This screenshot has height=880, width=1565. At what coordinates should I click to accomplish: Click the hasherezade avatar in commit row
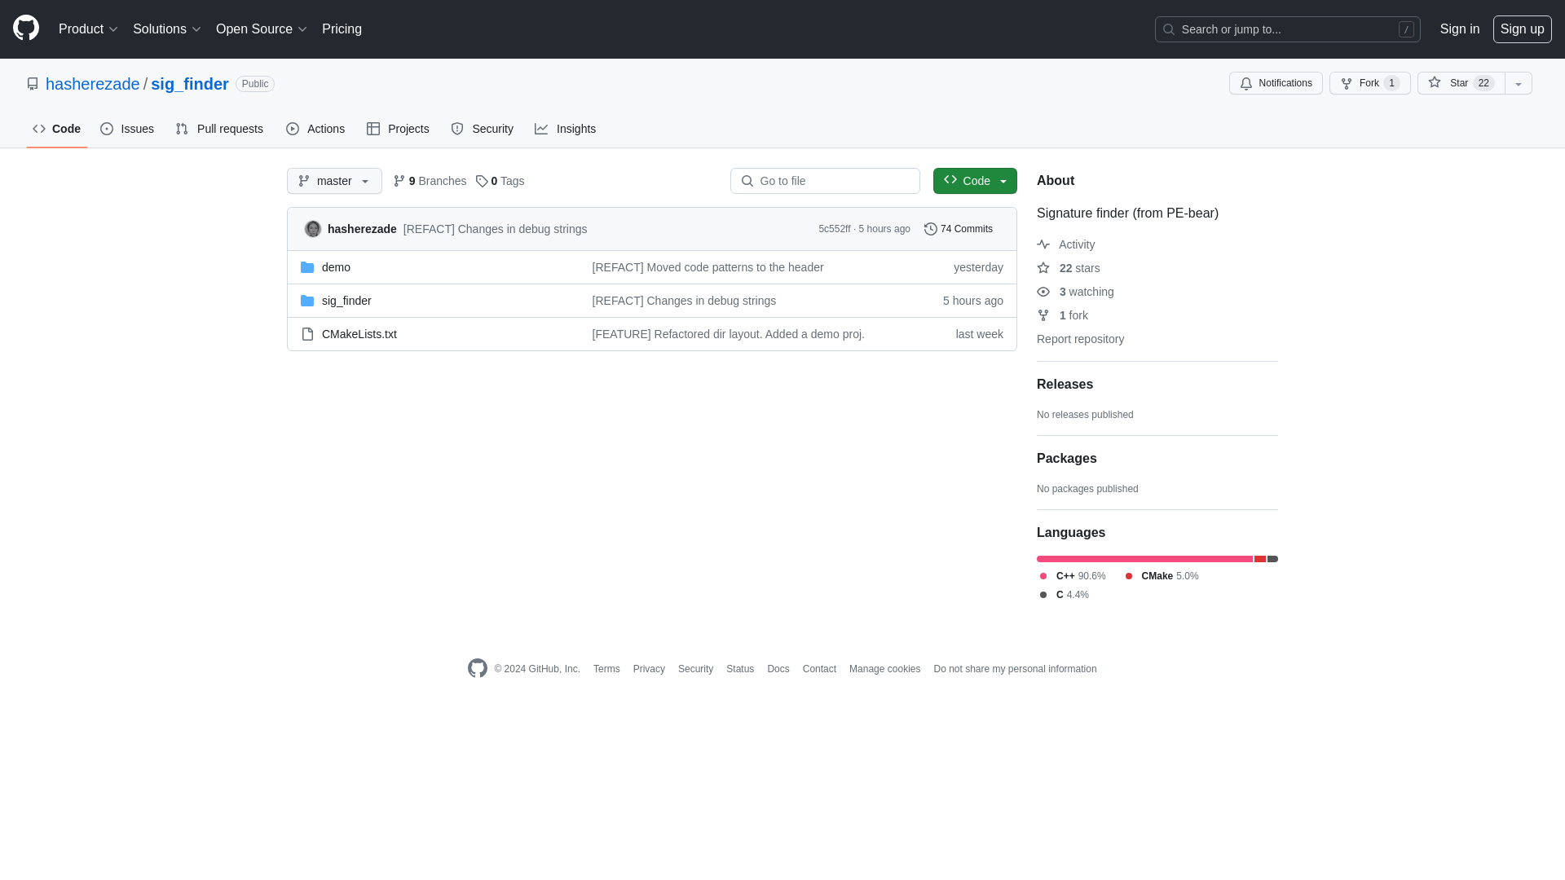click(313, 229)
